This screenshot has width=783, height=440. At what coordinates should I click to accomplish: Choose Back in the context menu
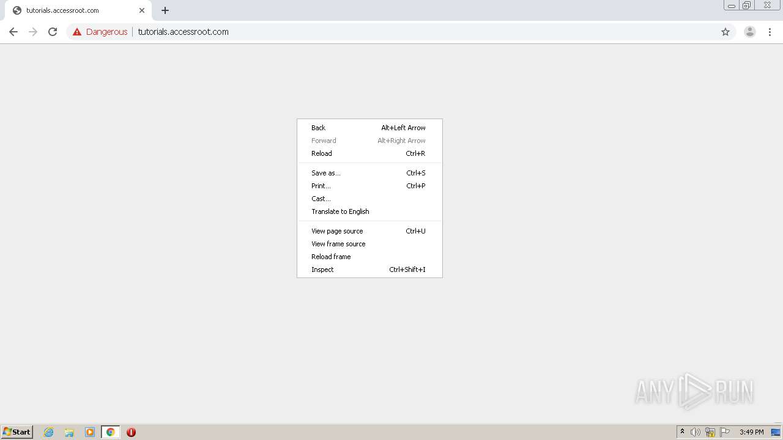point(369,128)
